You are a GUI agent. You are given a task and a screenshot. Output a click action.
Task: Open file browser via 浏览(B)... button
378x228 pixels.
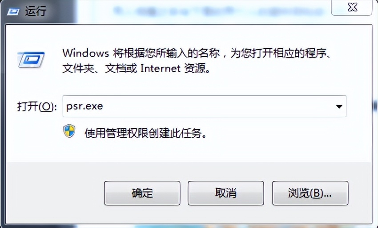point(310,193)
